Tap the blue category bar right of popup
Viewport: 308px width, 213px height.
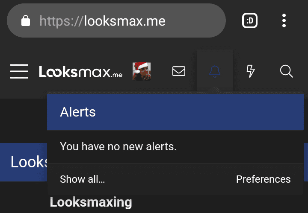click(306, 162)
